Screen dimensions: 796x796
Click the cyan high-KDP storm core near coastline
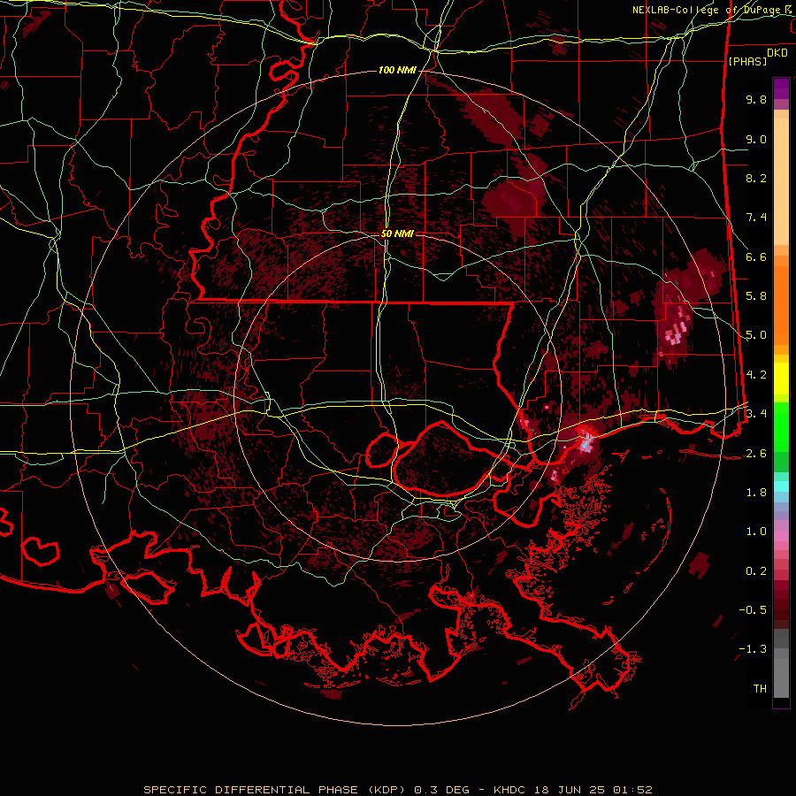tap(586, 443)
